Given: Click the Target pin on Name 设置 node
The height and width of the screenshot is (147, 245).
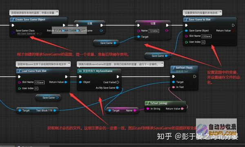Looking at the screenshot, I should point(138,37).
